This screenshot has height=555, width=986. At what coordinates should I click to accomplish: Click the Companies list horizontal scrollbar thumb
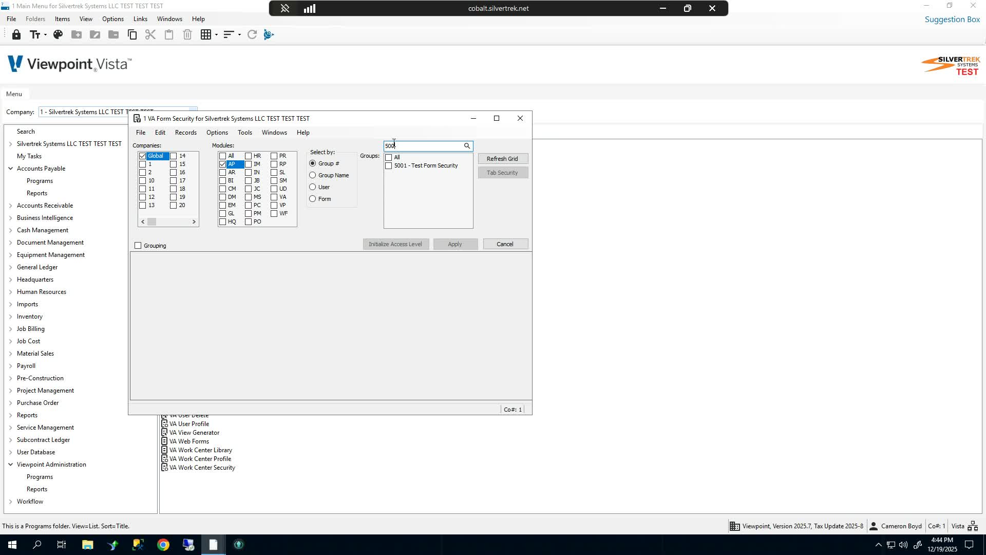click(x=151, y=222)
